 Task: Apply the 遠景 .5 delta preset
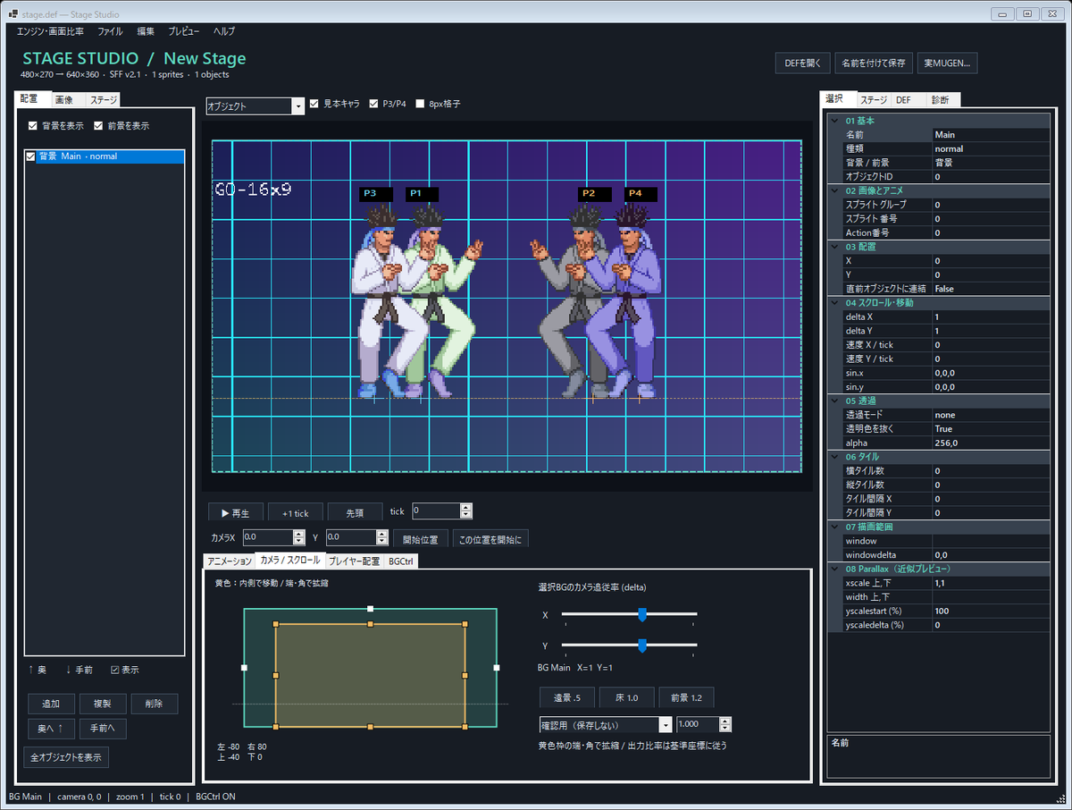(567, 698)
